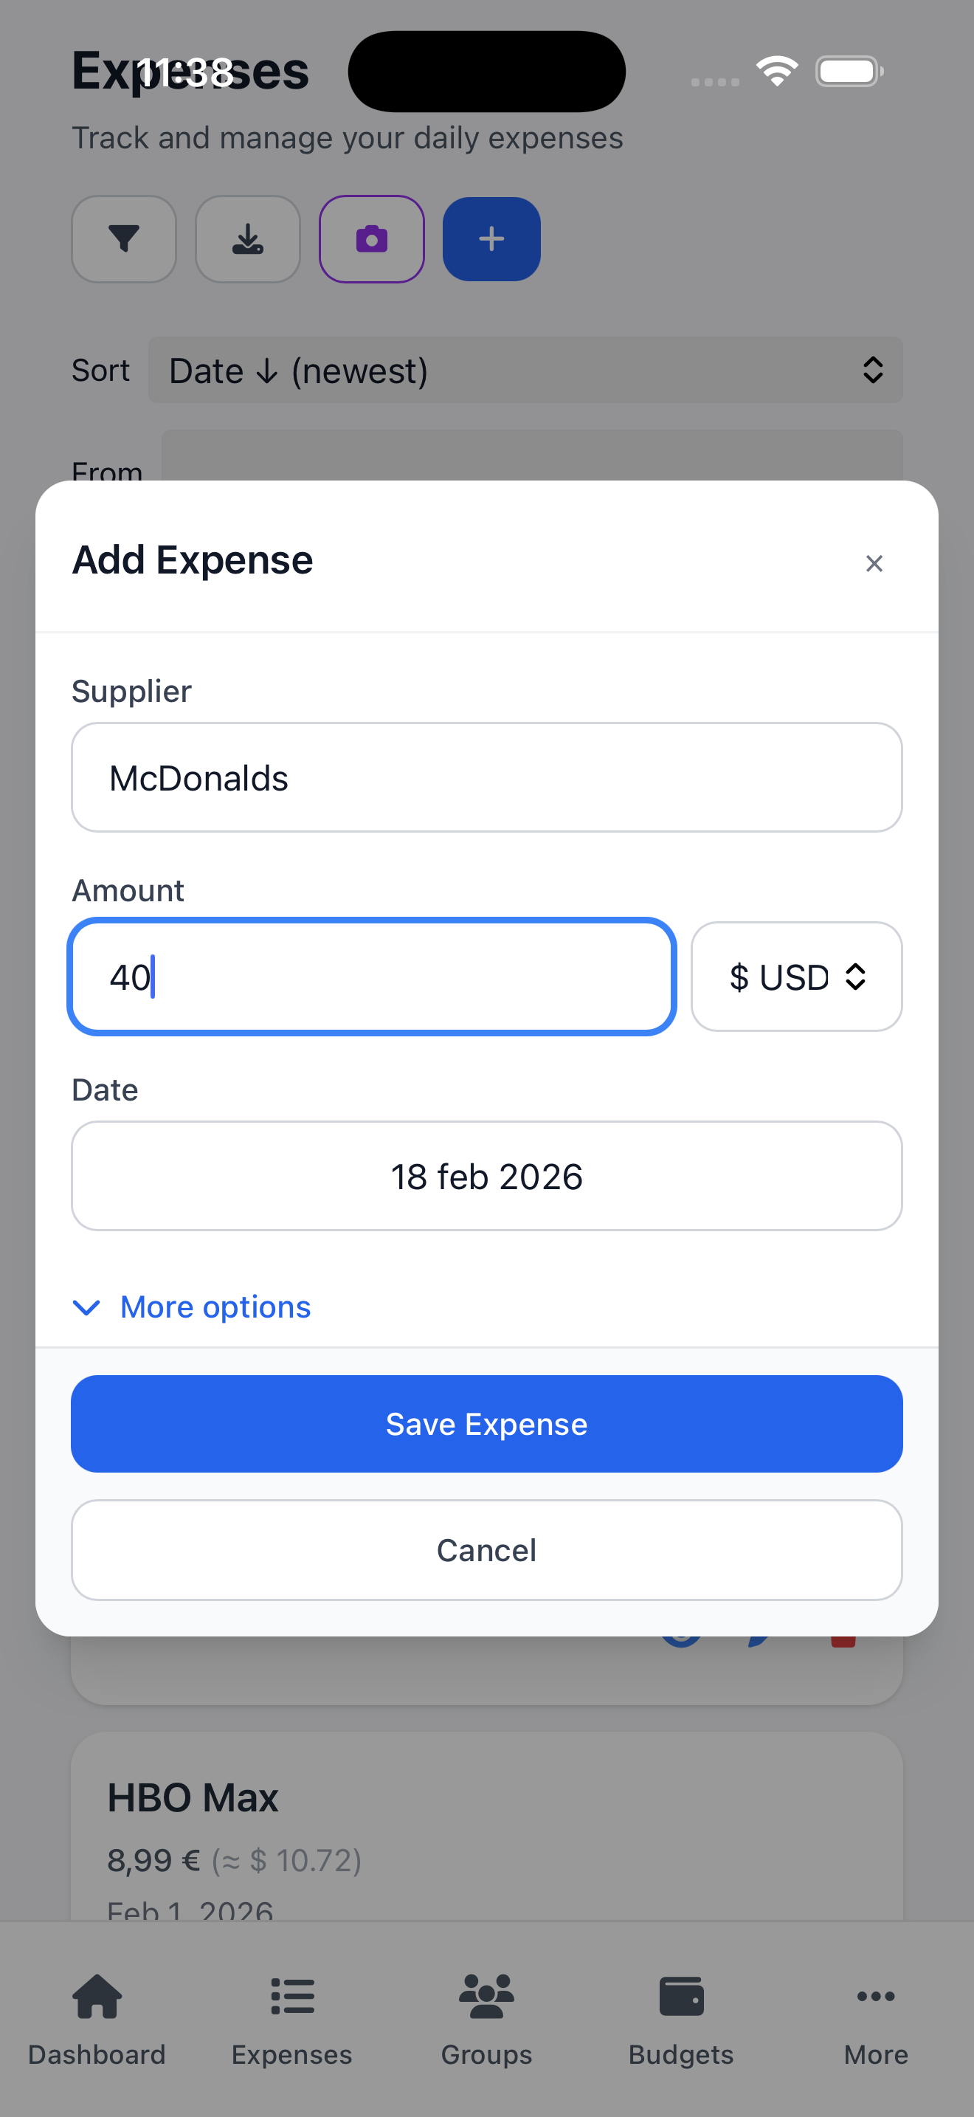Close the Add Expense dialog

coord(874,563)
